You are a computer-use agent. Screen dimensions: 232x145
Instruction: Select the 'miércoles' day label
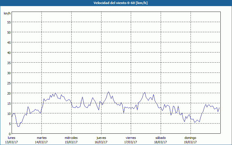tap(71, 138)
